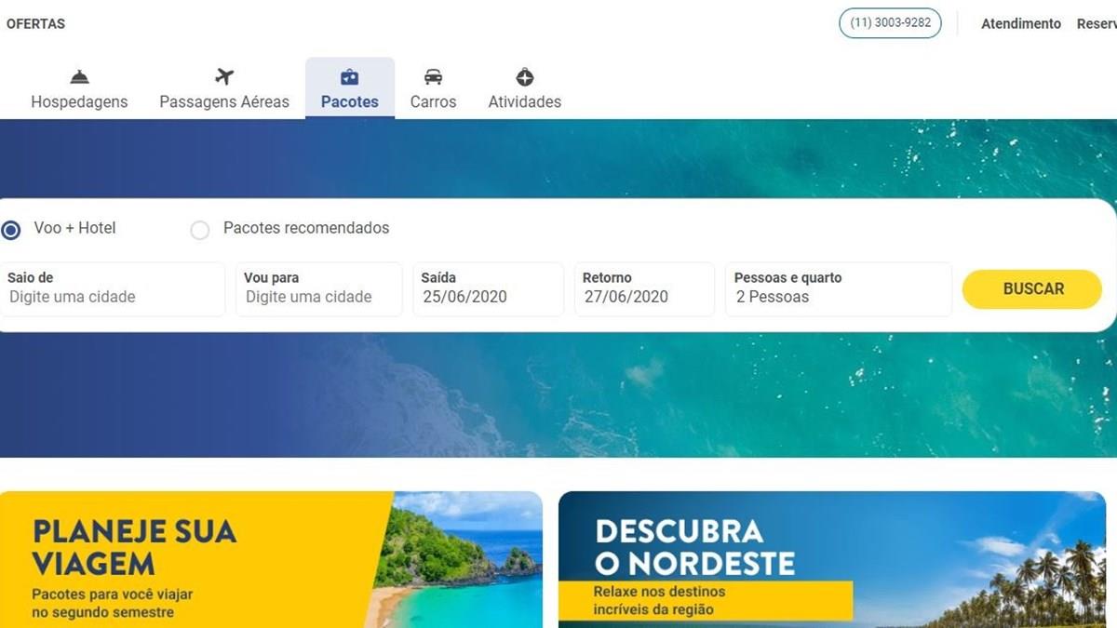Click the suitcase icon for Pacotes
This screenshot has width=1117, height=628.
[x=350, y=77]
